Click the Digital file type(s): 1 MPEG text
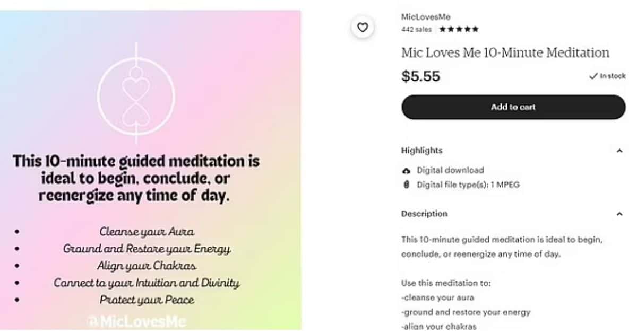Screen dimensions: 637x333 click(x=468, y=185)
